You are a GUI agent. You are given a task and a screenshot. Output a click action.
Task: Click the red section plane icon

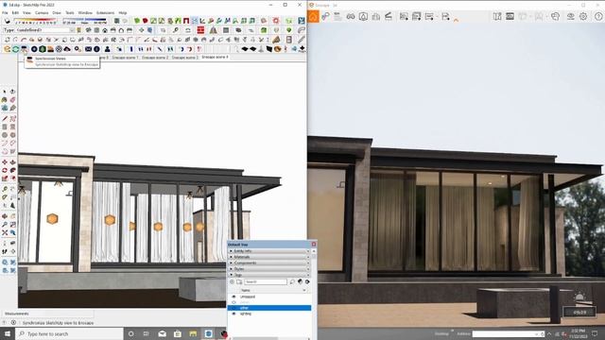[x=200, y=30]
